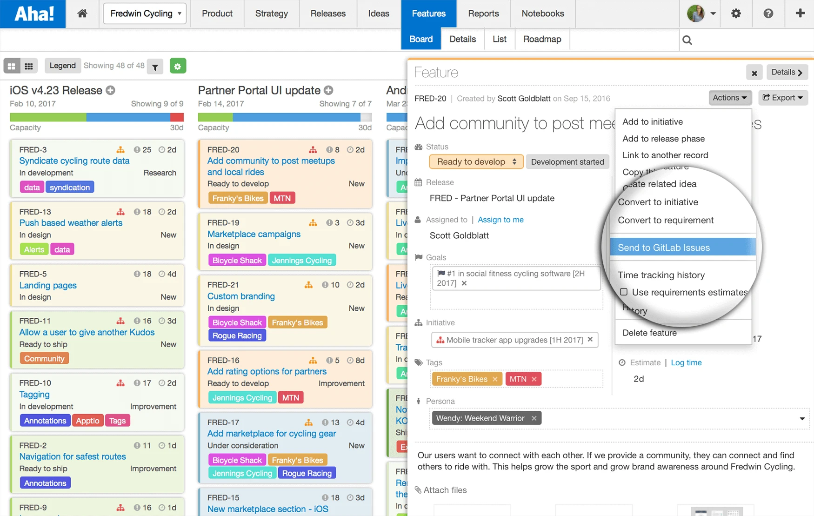Open the user avatar menu
This screenshot has height=516, width=814.
701,13
